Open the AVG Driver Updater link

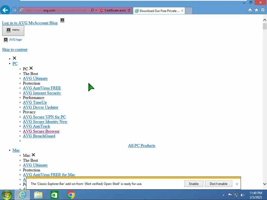[40, 107]
